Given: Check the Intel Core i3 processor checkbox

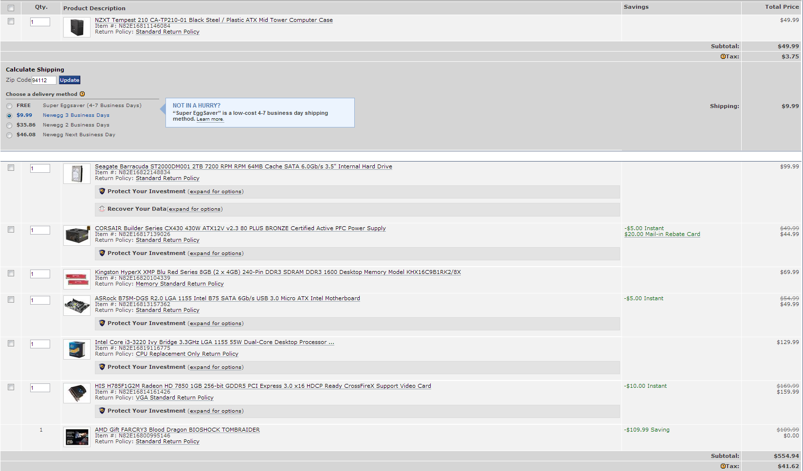Looking at the screenshot, I should click(x=11, y=344).
